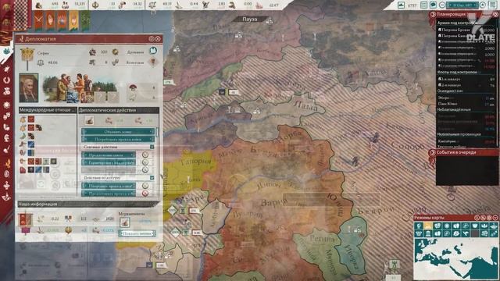Toggle pause on the date display
The height and width of the screenshot is (281, 500).
(462, 5)
